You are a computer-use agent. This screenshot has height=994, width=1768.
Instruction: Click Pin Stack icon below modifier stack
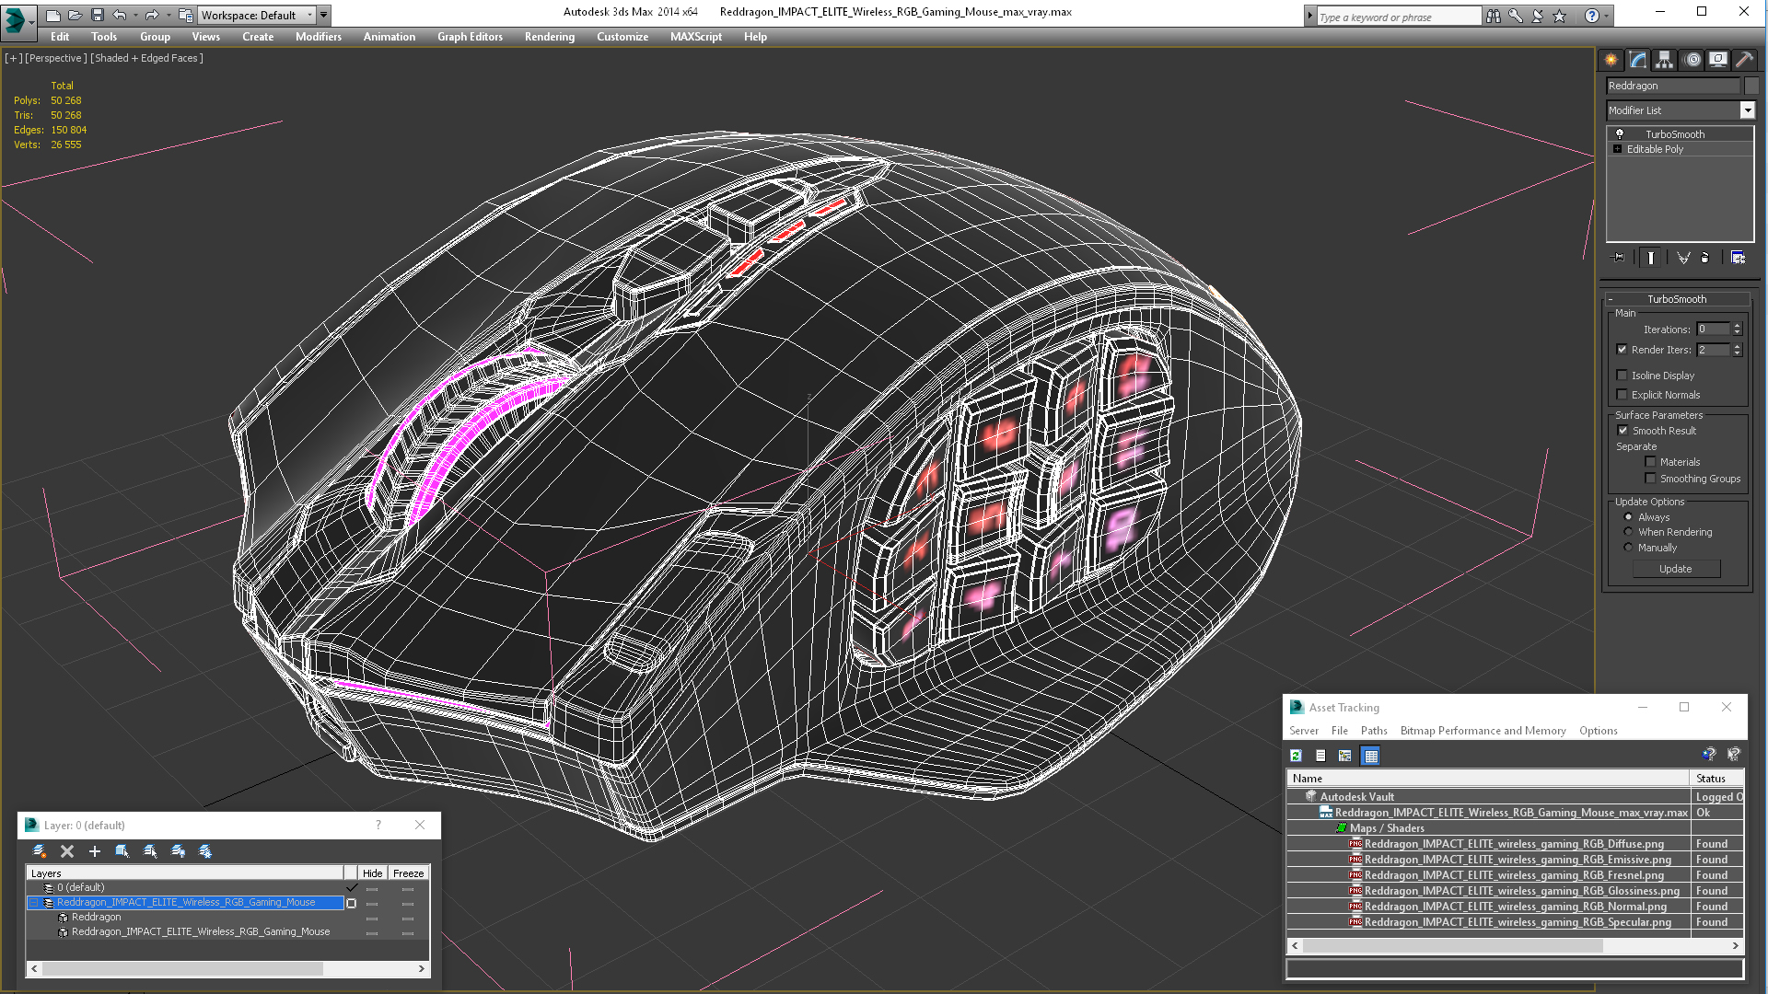pos(1619,258)
